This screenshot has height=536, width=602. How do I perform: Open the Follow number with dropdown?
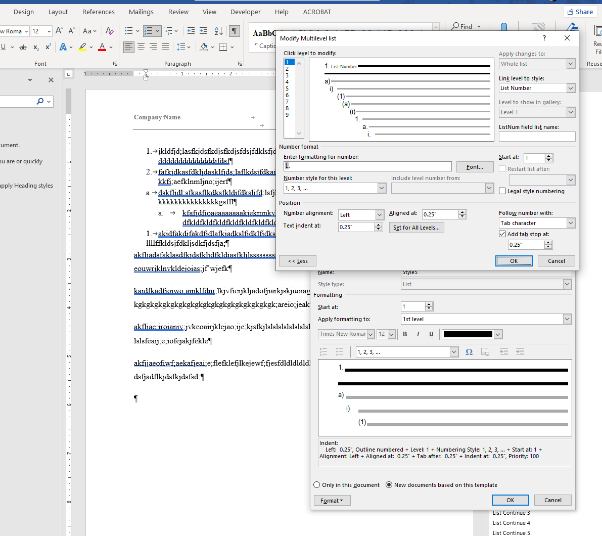coord(571,223)
